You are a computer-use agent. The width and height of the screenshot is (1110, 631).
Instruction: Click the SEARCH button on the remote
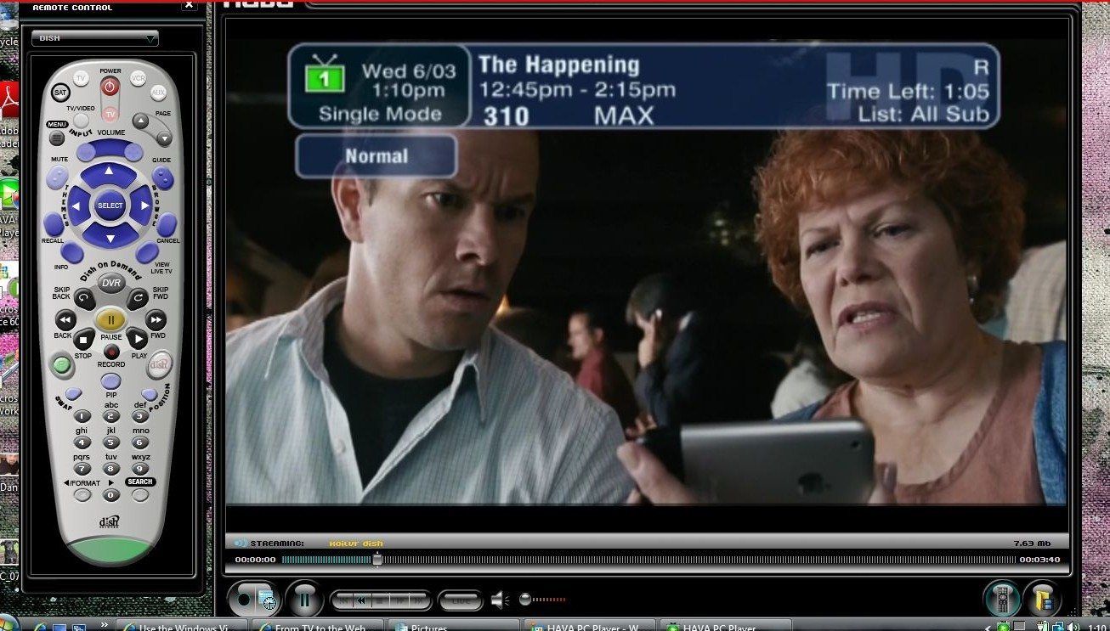click(140, 495)
